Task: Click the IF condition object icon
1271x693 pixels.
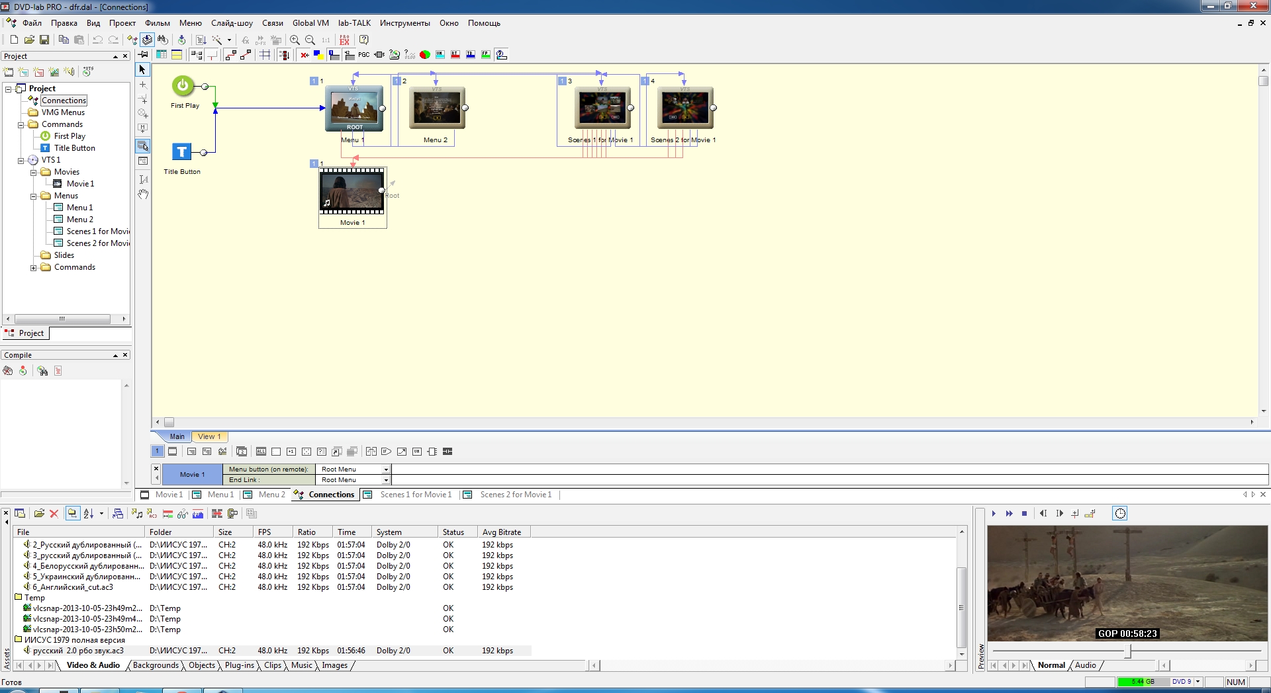Action: tap(386, 452)
